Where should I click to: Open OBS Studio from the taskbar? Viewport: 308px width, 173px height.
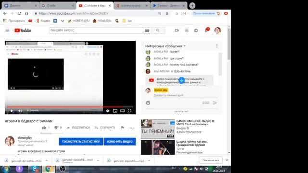tap(63, 169)
